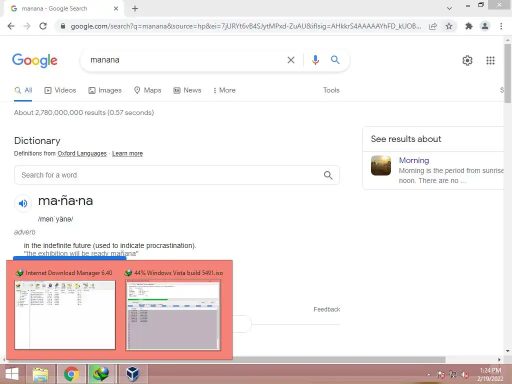Open the tab search chevron
This screenshot has width=512, height=384.
coord(449,8)
